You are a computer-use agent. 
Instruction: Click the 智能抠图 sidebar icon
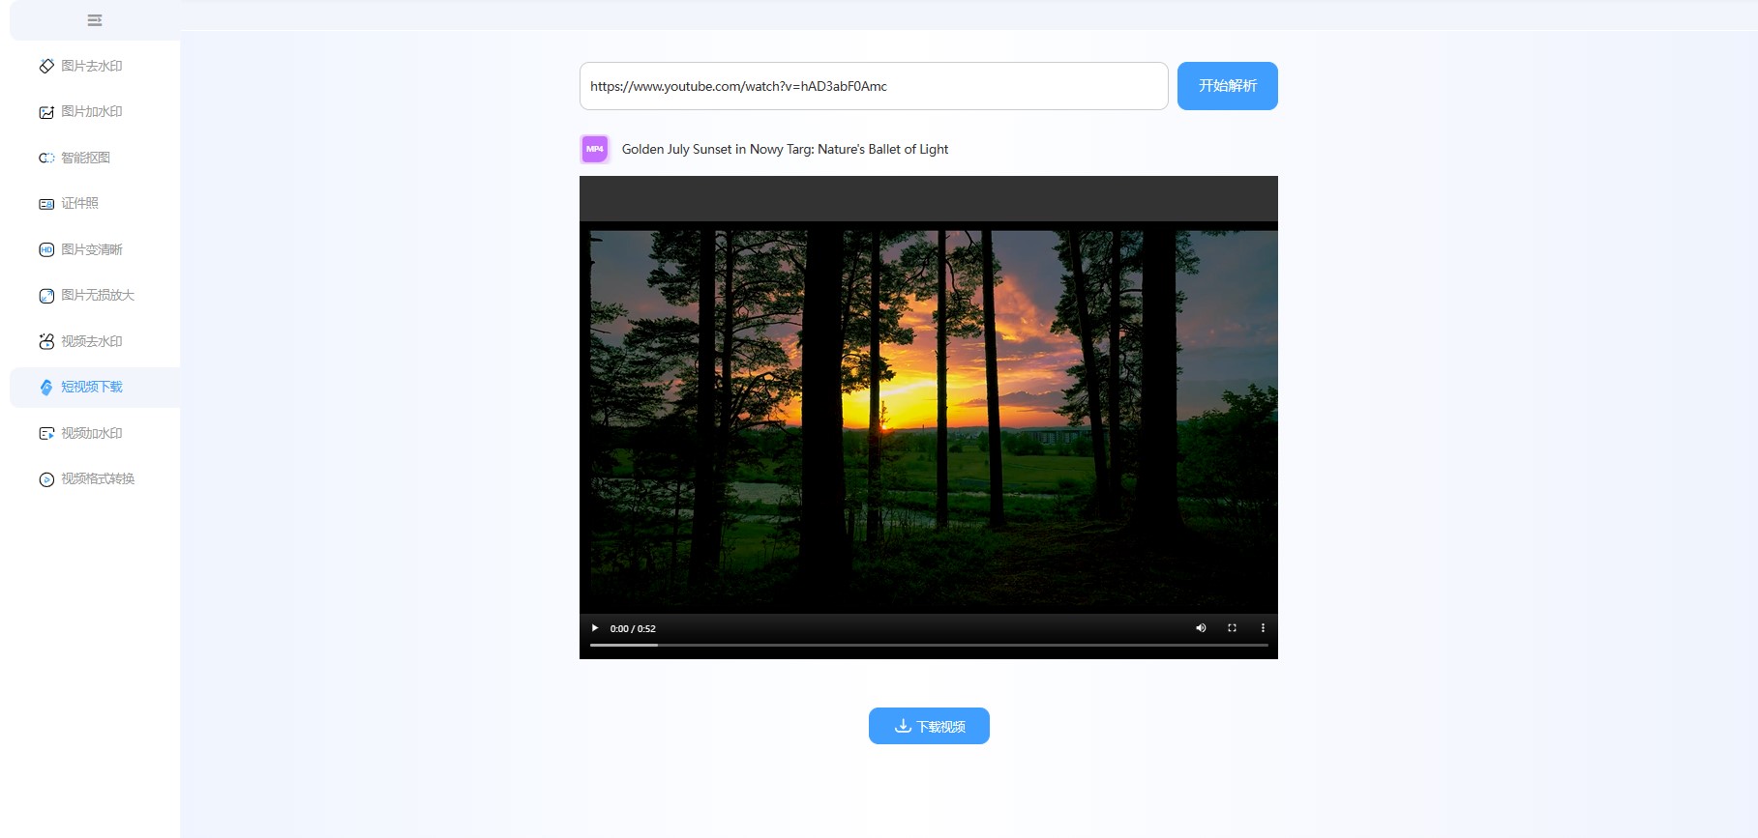point(46,158)
